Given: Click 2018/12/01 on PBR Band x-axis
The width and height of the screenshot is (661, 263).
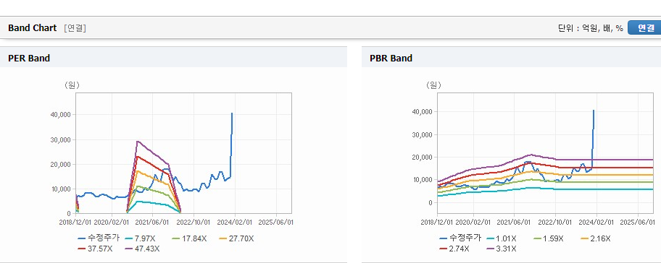Looking at the screenshot, I should point(437,222).
